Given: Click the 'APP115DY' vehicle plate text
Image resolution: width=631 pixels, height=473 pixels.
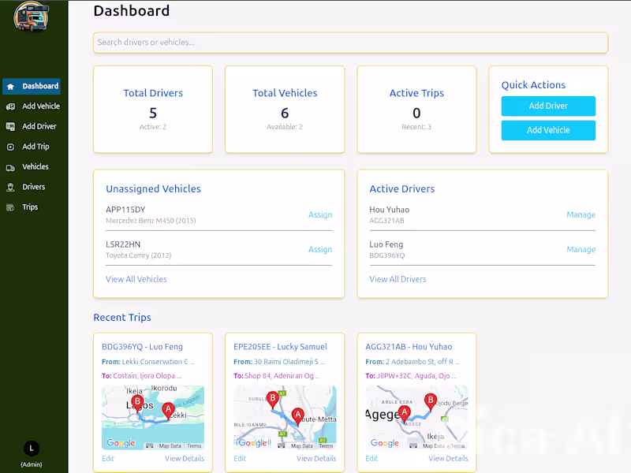Looking at the screenshot, I should point(125,210).
